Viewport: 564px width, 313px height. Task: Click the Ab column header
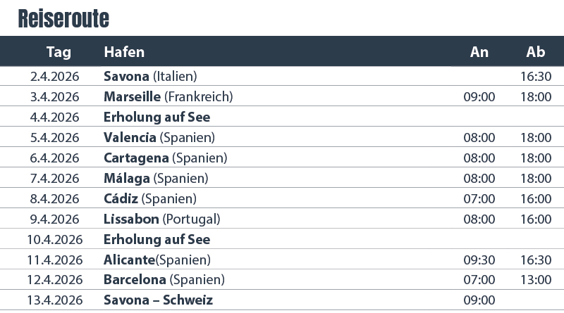[536, 52]
